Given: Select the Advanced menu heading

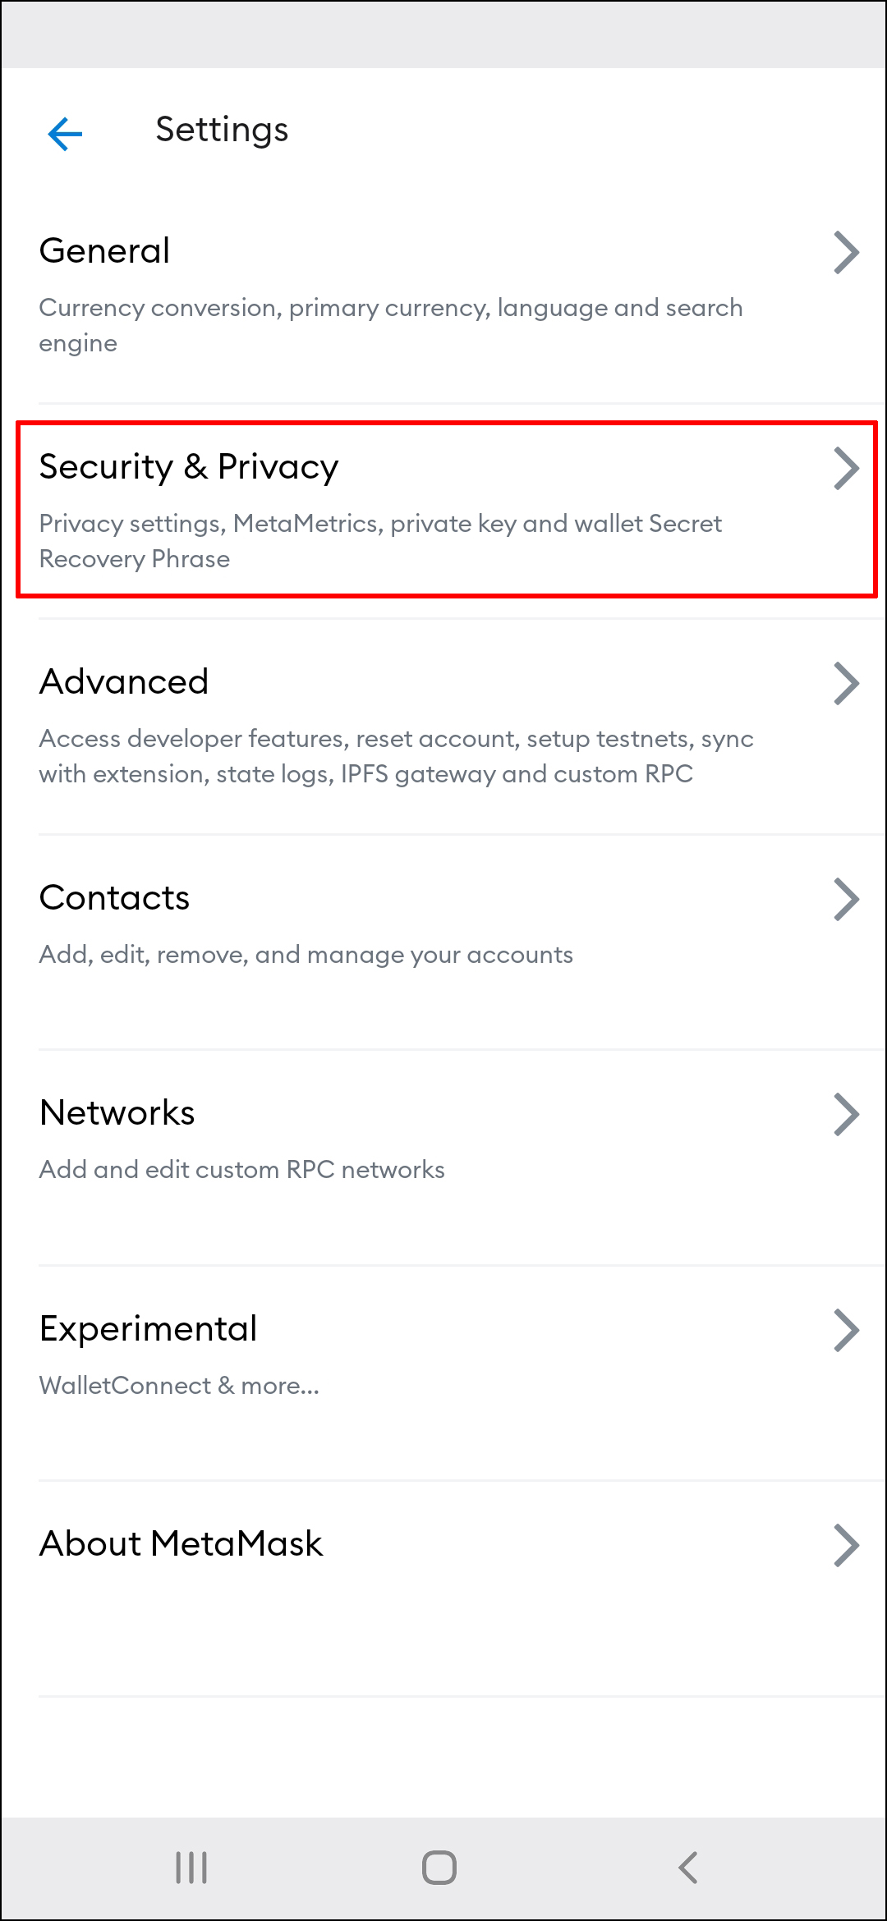Looking at the screenshot, I should [124, 681].
